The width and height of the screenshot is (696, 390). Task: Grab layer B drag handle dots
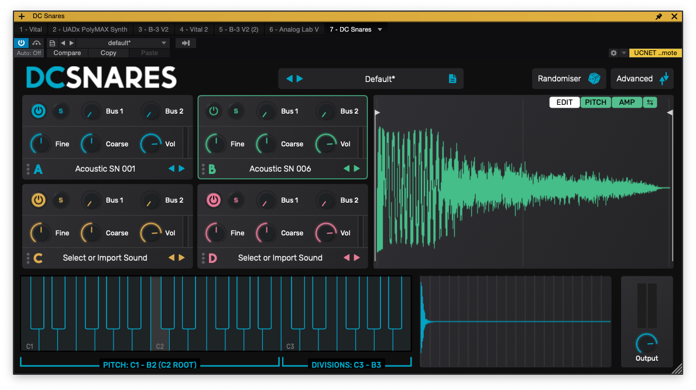[203, 169]
